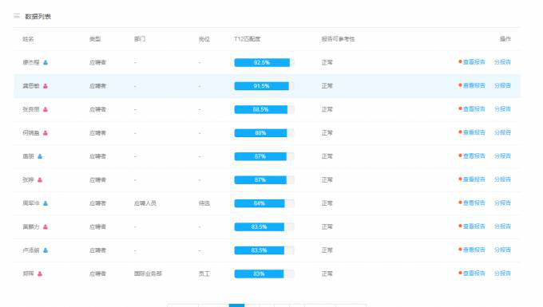This screenshot has width=543, height=307.
Task: Click the 类型 column header
Action: pyautogui.click(x=95, y=39)
